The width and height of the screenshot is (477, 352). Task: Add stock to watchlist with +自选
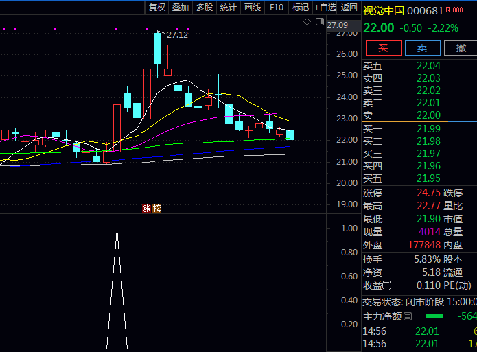click(325, 8)
